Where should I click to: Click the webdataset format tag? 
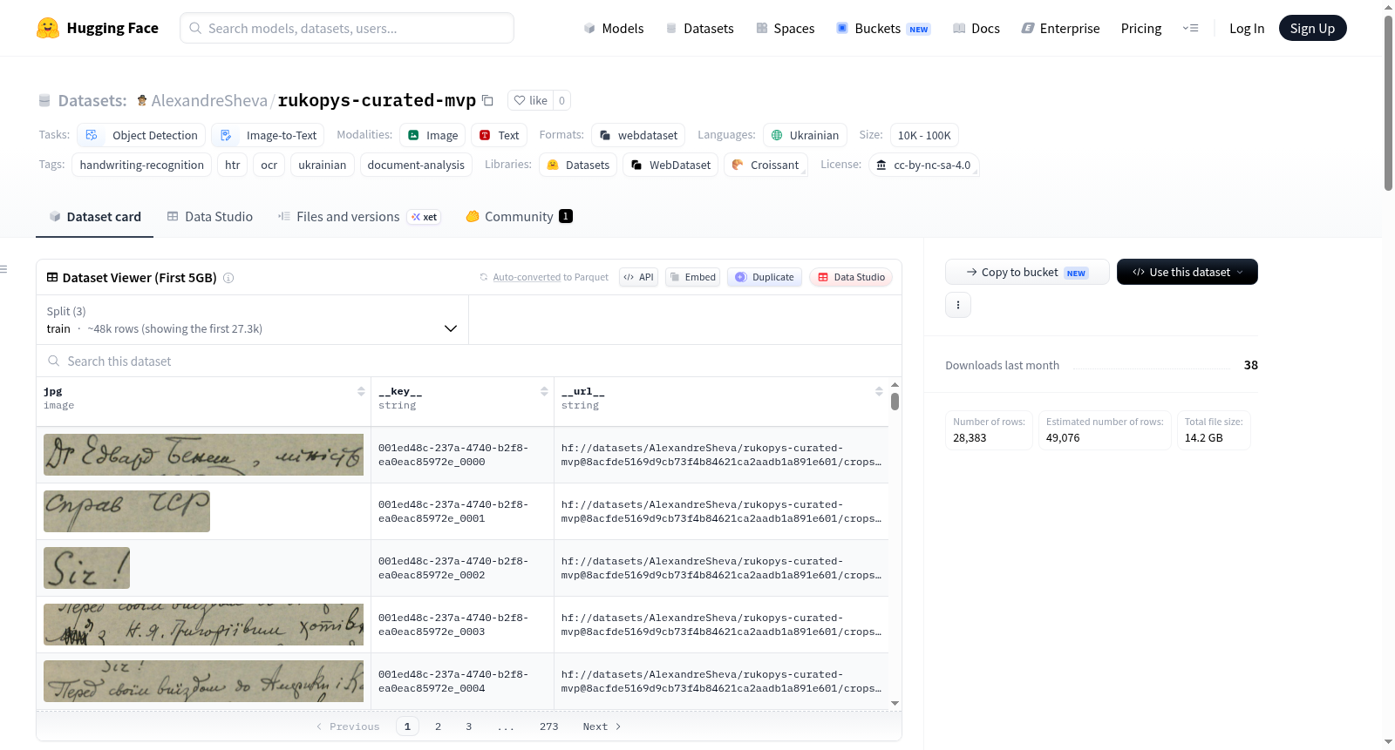coord(638,135)
